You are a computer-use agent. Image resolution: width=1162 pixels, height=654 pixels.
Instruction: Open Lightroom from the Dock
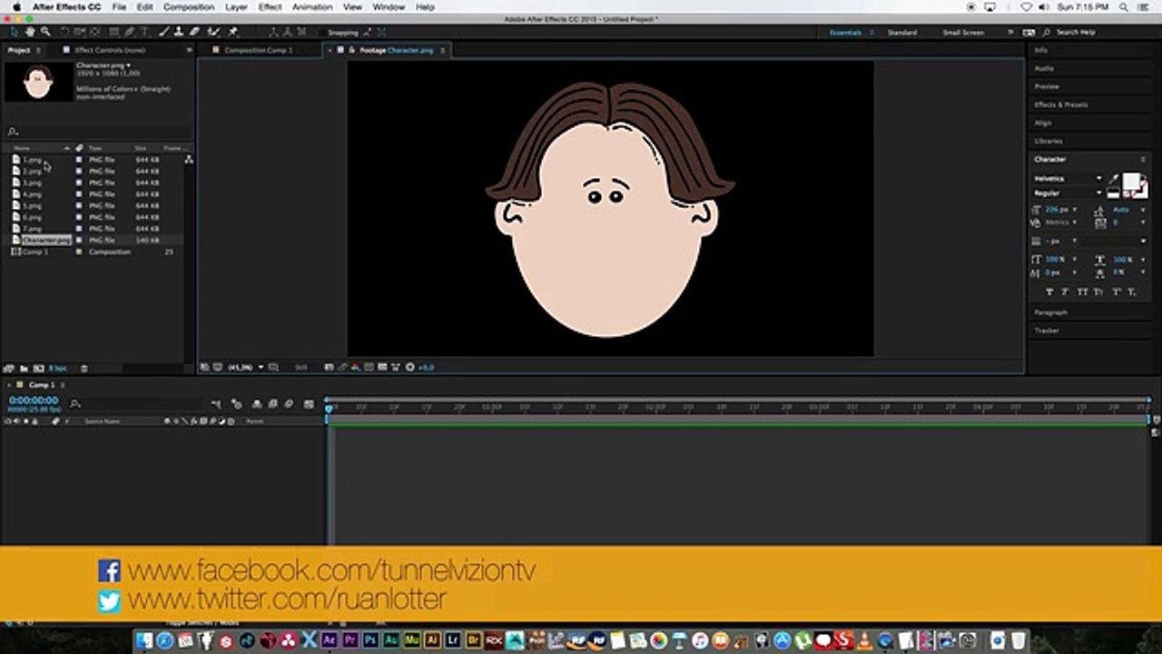[453, 640]
